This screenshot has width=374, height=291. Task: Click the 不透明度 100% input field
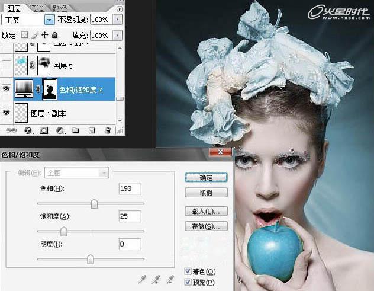point(101,20)
